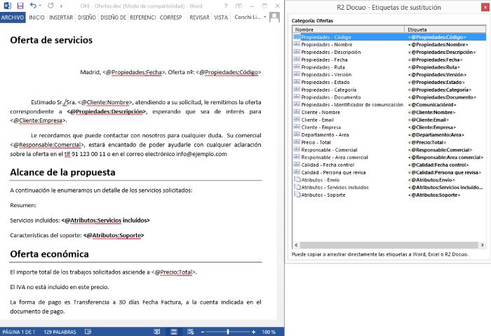The image size is (491, 336).
Task: Open the Undo history dropdown arrow
Action: click(x=40, y=6)
